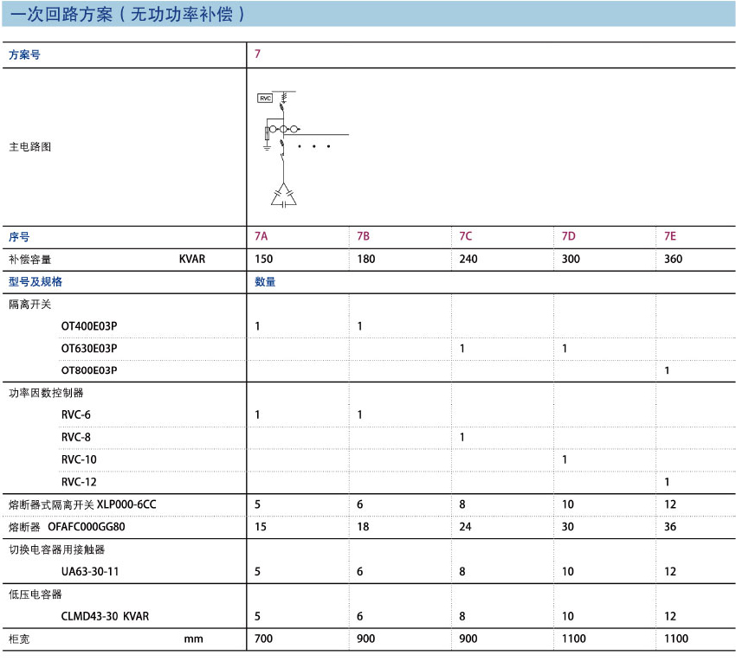Click RVC-6 quantity under 7A
This screenshot has width=736, height=668.
[257, 414]
